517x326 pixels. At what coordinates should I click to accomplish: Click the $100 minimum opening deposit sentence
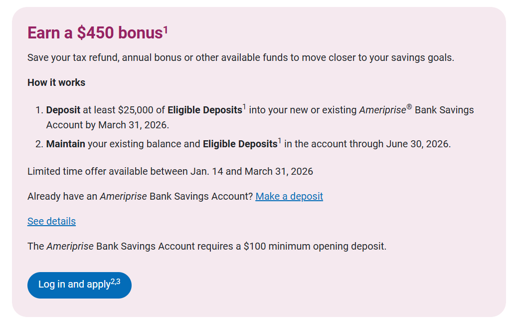pos(207,246)
